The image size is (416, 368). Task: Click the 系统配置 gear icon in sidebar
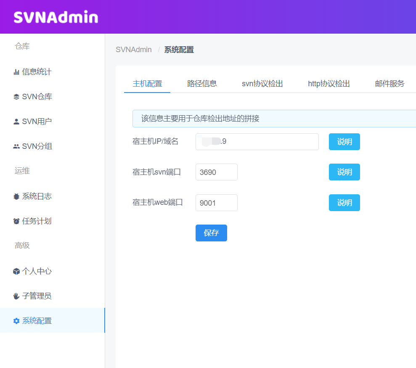click(x=16, y=320)
